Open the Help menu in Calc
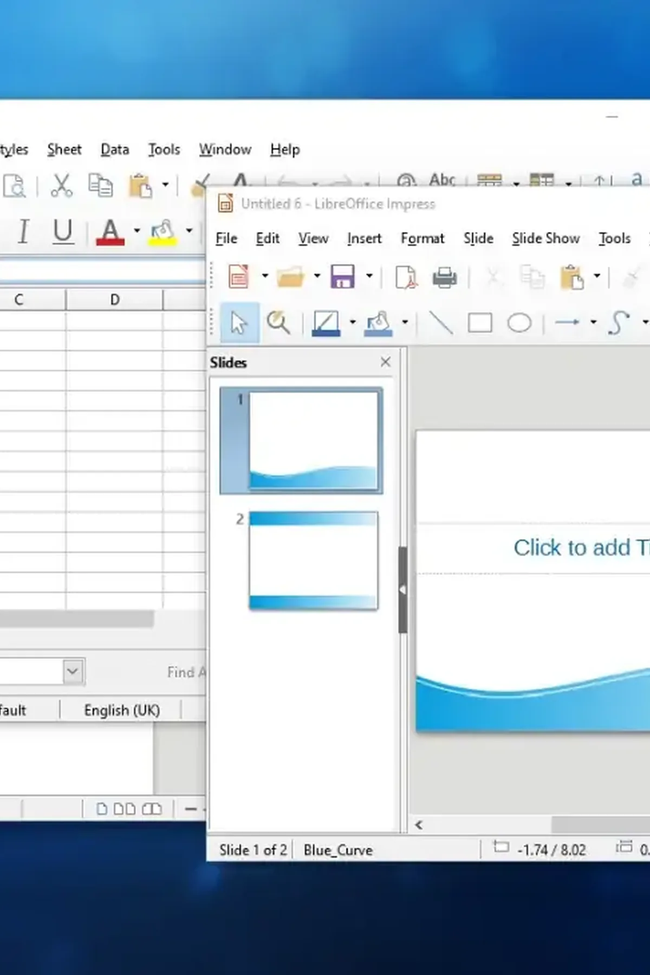 point(285,149)
